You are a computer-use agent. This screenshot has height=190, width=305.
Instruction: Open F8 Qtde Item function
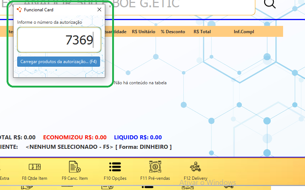pos(34,171)
